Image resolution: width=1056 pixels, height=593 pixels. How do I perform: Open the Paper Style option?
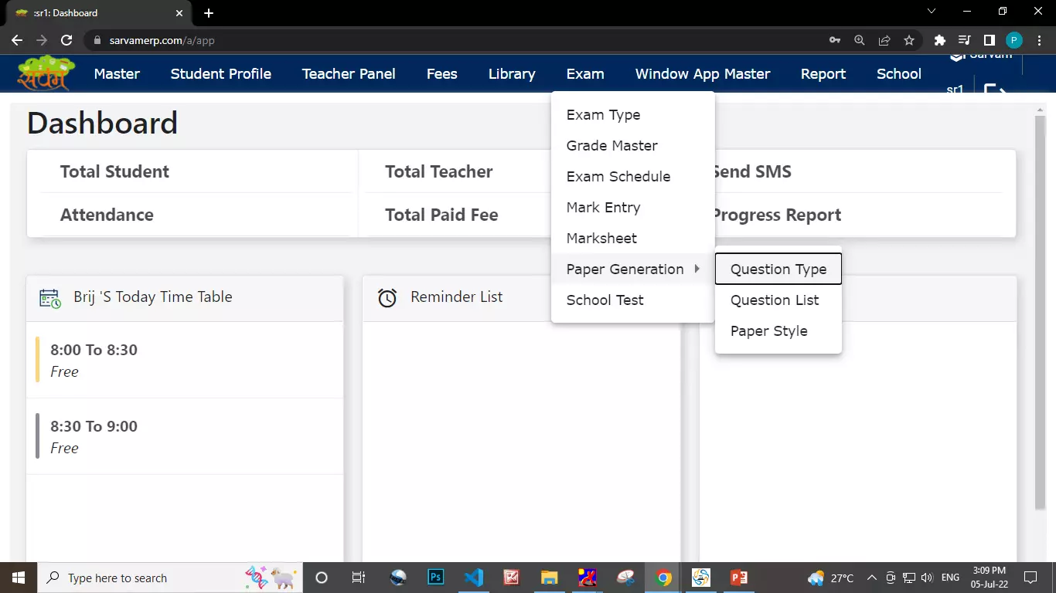[x=768, y=330]
